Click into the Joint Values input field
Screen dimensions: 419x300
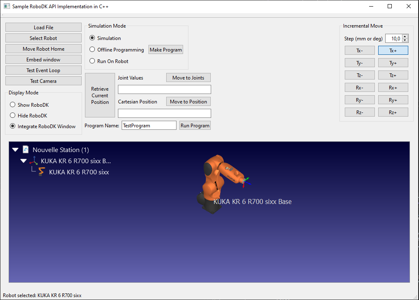tap(164, 89)
